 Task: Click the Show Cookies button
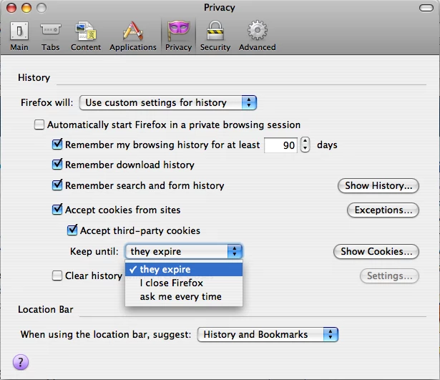[x=376, y=251]
